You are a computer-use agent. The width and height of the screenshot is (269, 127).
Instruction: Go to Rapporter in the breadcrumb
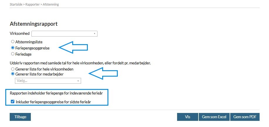tap(32, 5)
